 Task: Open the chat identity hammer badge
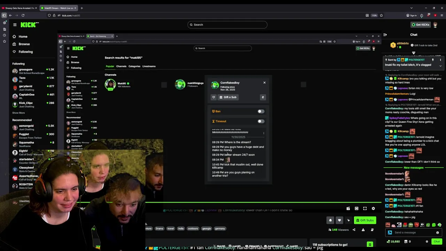pos(390,233)
